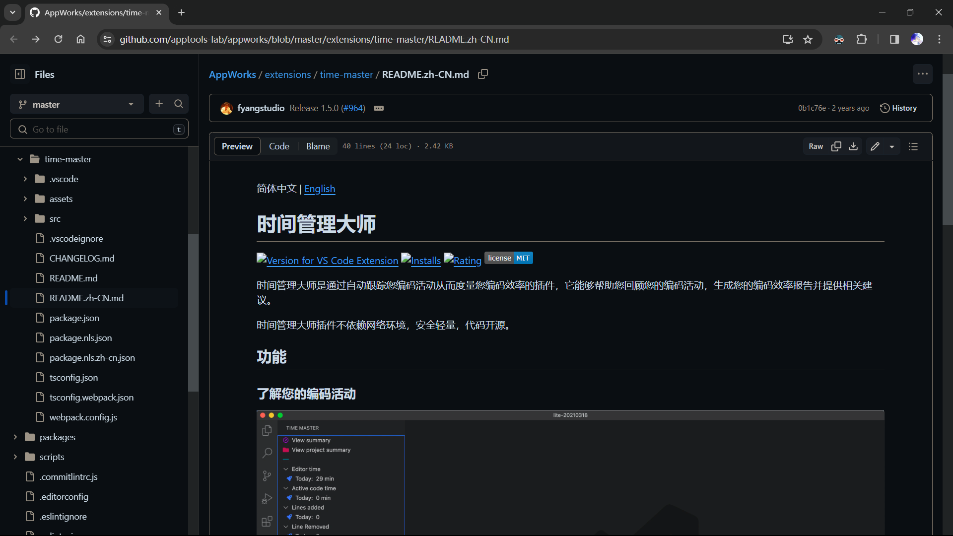953x536 pixels.
Task: Click the edit file pencil icon
Action: (x=875, y=146)
